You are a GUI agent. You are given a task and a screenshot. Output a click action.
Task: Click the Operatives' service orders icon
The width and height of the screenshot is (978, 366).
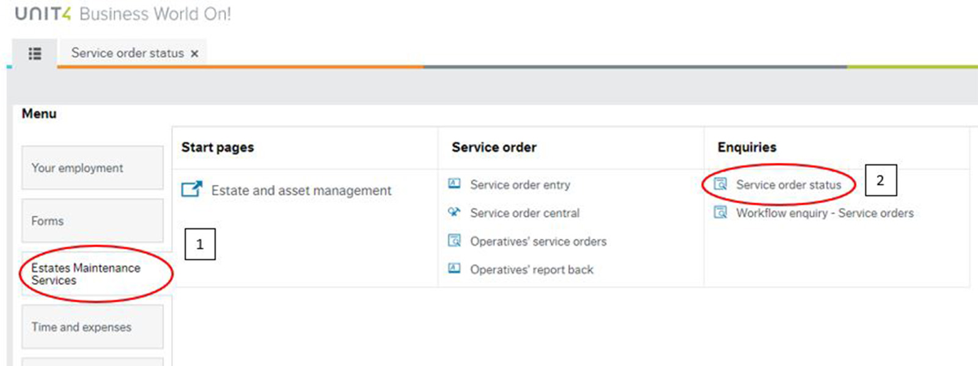pyautogui.click(x=454, y=240)
